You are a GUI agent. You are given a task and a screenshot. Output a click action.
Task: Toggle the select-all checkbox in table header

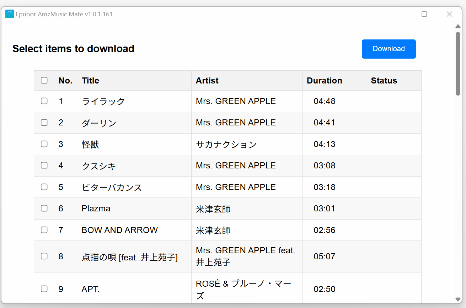(44, 80)
